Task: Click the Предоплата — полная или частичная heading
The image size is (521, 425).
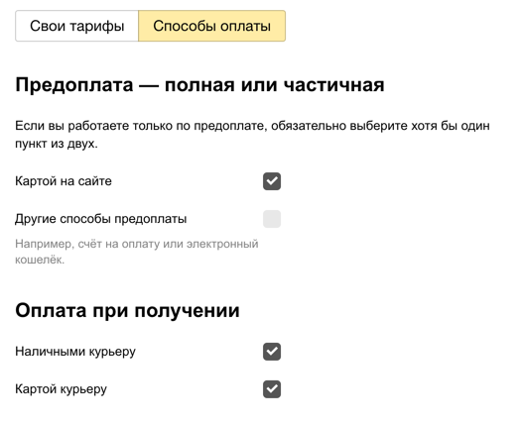Action: coord(199,85)
